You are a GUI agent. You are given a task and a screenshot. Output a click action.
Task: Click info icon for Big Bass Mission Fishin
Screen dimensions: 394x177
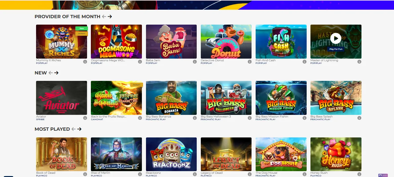click(x=304, y=118)
